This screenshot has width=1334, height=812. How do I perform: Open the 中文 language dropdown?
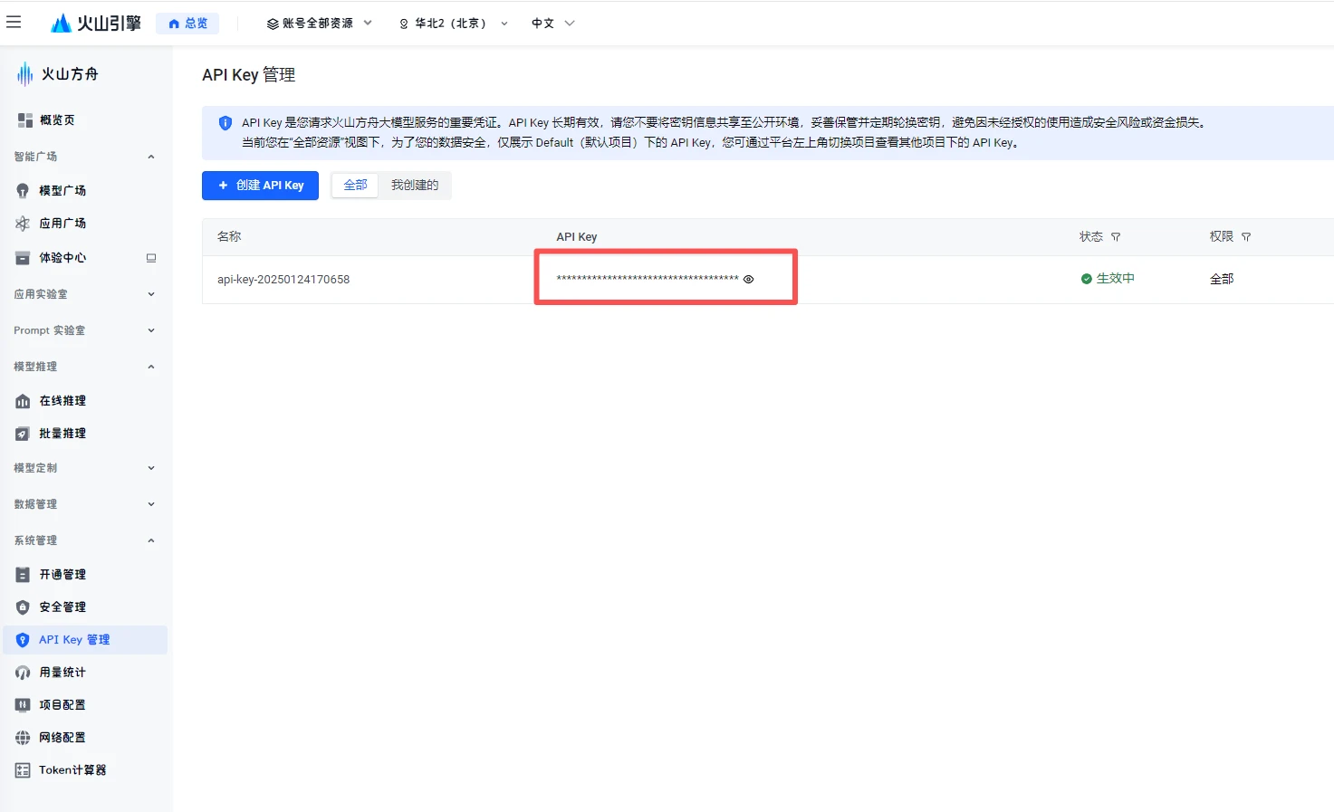click(x=552, y=23)
